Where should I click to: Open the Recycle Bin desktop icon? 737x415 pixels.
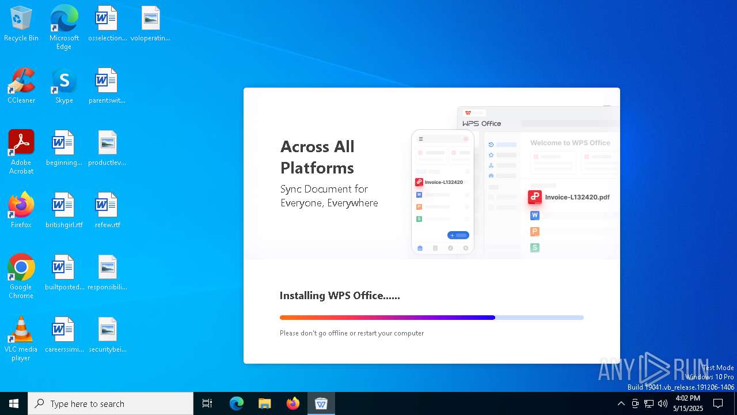click(x=21, y=23)
